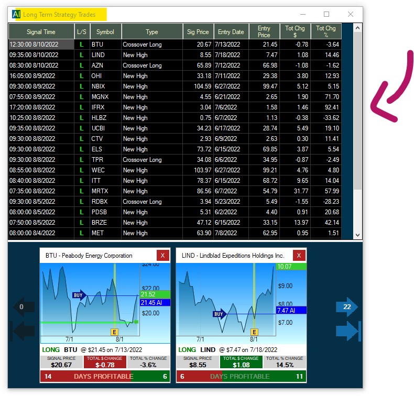Click the yellow E marker on LIND chart

pos(255,332)
